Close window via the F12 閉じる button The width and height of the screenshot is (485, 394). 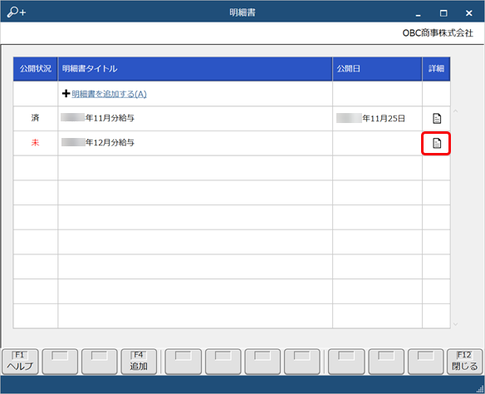click(464, 362)
